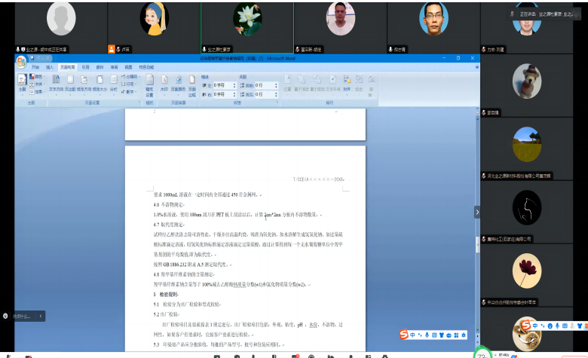The width and height of the screenshot is (588, 358).
Task: Toggle IME punctuation mode icon
Action: tap(420, 335)
